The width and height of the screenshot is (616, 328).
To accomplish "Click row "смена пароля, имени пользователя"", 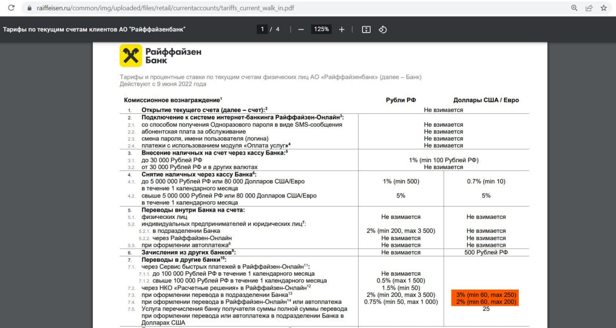I will [205, 138].
